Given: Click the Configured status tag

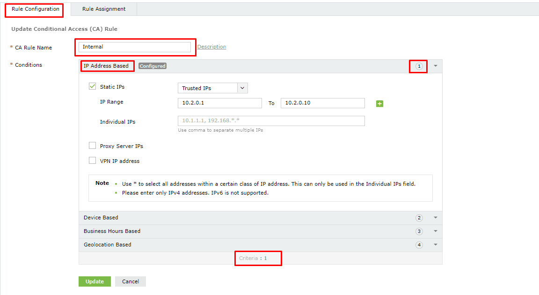Looking at the screenshot, I should coord(152,66).
